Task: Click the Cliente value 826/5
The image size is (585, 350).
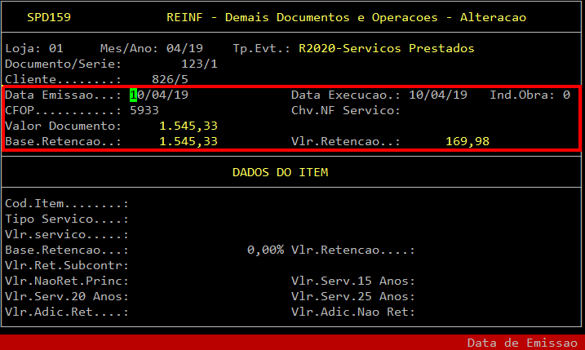Action: click(199, 79)
